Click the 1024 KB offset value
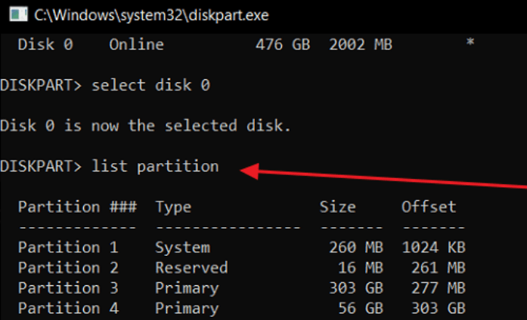 [433, 248]
